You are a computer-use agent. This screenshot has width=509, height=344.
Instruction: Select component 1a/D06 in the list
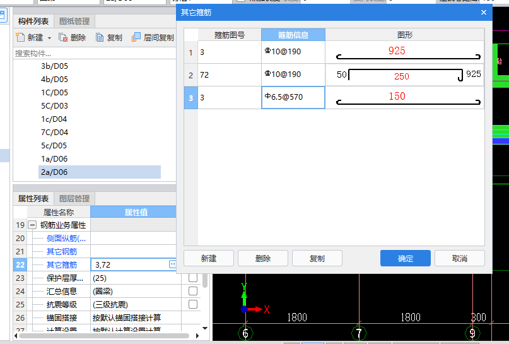coord(54,159)
